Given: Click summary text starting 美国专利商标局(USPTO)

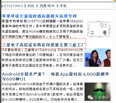Looking at the screenshot, I should click(x=42, y=21).
